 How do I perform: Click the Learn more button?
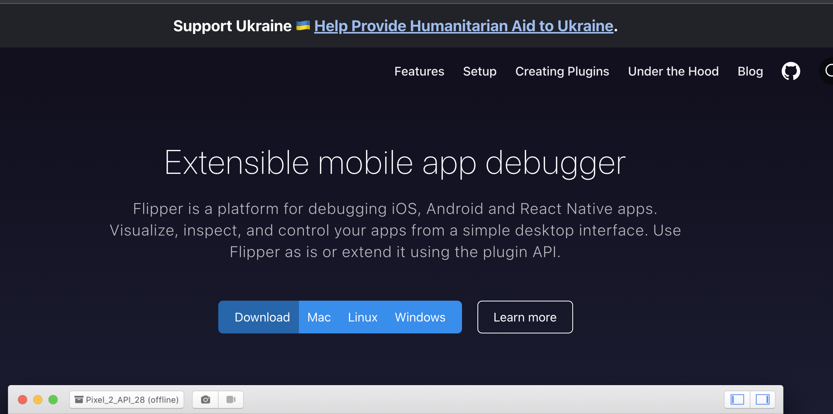click(x=525, y=317)
